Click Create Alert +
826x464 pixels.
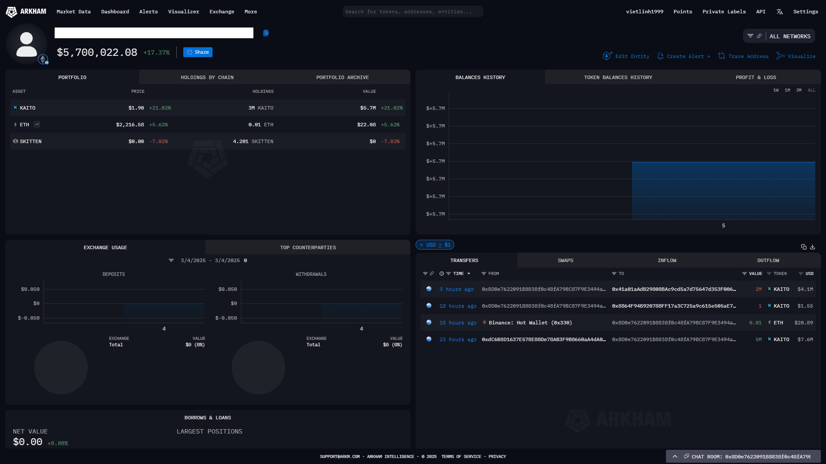(684, 56)
